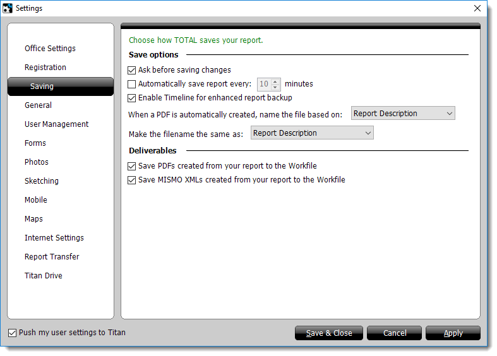The width and height of the screenshot is (497, 356).
Task: Expand the Make the filename same as dropdown
Action: pyautogui.click(x=312, y=133)
